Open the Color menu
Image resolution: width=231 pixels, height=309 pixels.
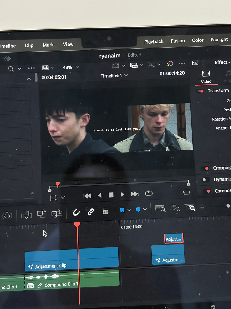tap(198, 40)
